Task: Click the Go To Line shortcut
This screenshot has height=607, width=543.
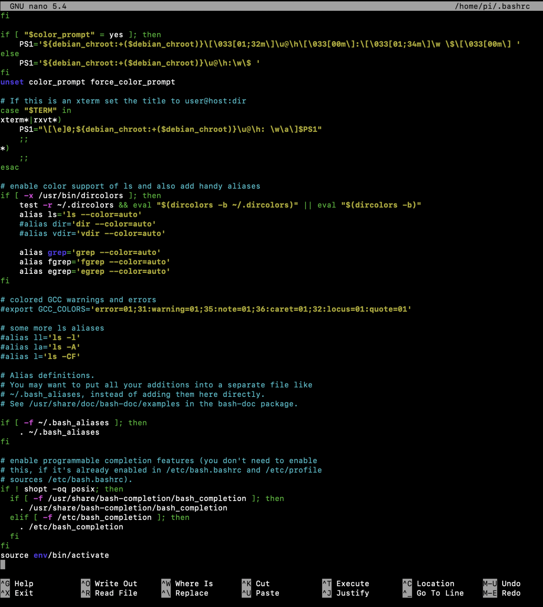Action: pyautogui.click(x=433, y=593)
